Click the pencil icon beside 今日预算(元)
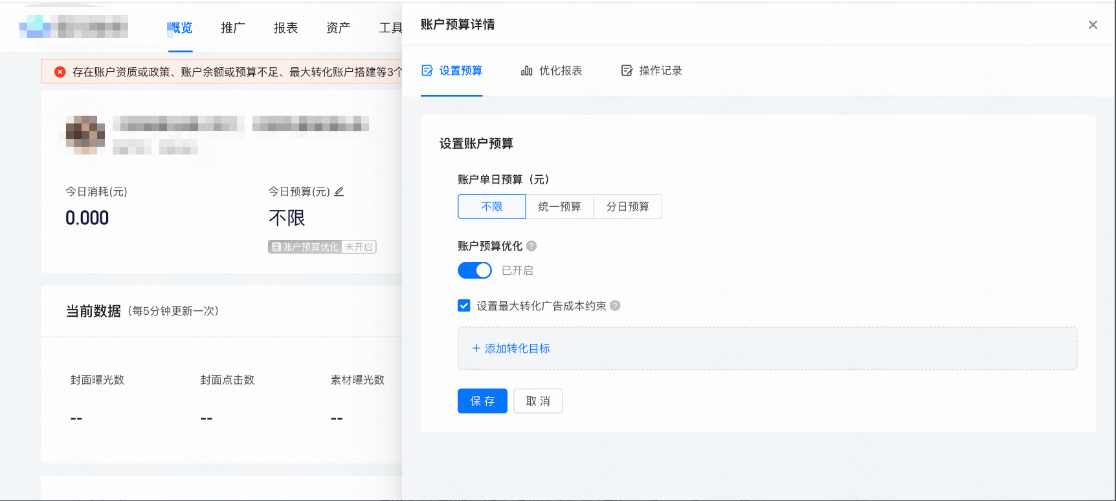The image size is (1116, 501). [339, 191]
